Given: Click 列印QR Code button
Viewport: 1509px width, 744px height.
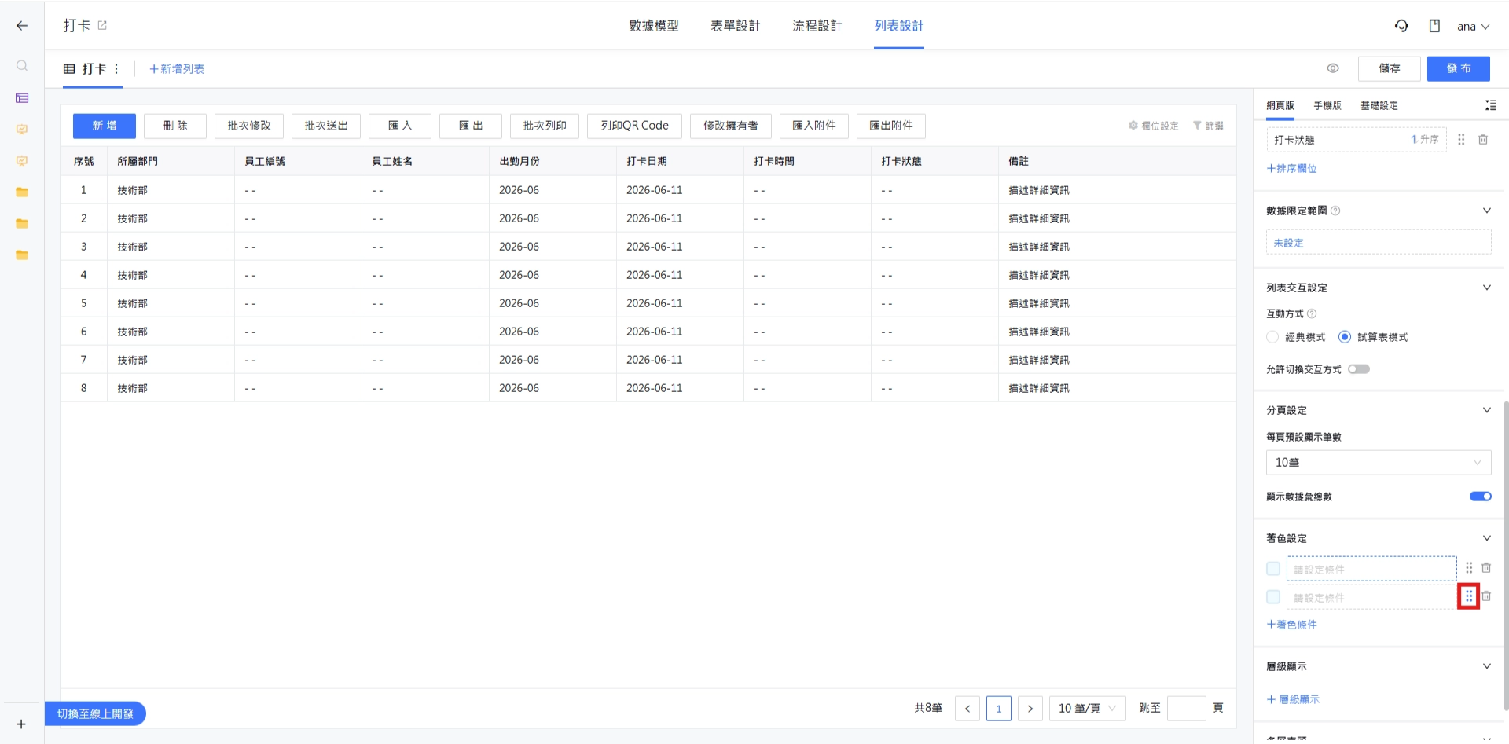Looking at the screenshot, I should click(635, 126).
